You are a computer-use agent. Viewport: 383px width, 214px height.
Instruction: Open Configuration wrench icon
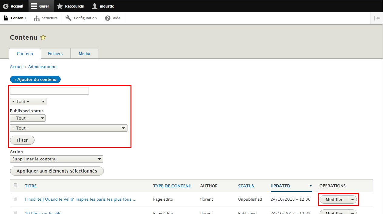(x=68, y=18)
